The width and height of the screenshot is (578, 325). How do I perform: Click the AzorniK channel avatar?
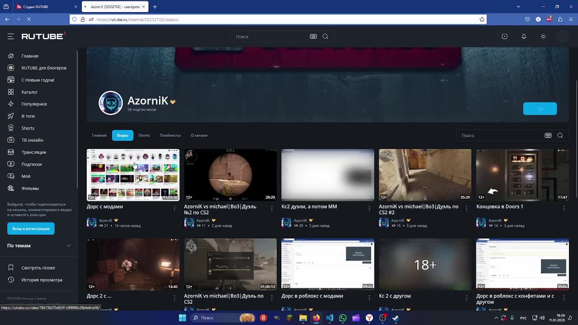tap(111, 103)
